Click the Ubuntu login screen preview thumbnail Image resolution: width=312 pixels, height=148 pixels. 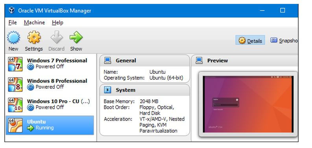tap(248, 104)
